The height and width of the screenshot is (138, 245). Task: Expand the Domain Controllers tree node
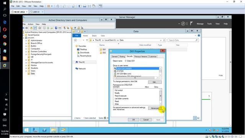tap(26, 51)
